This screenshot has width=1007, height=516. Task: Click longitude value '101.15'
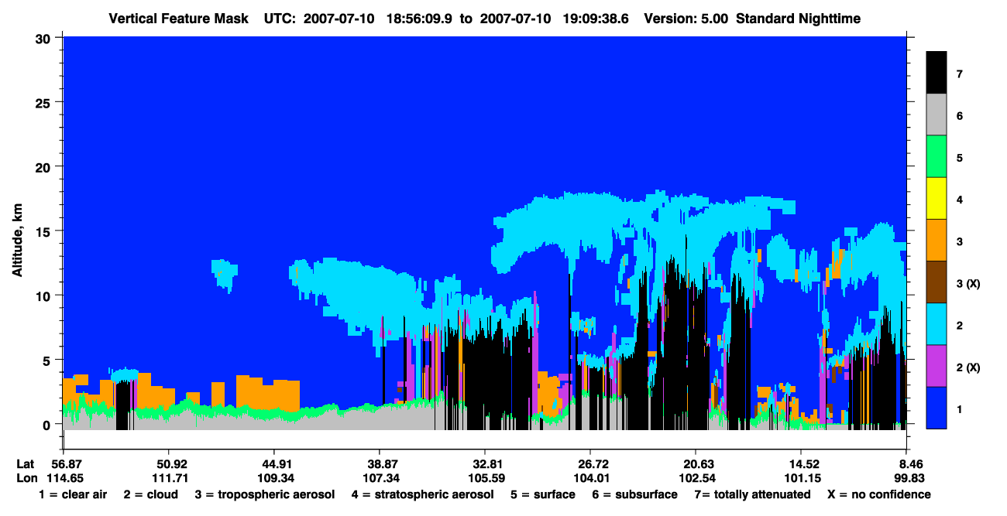pyautogui.click(x=802, y=478)
